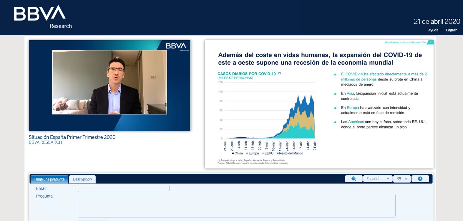
Task: Open the Ayuda link in the header
Action: [x=433, y=30]
